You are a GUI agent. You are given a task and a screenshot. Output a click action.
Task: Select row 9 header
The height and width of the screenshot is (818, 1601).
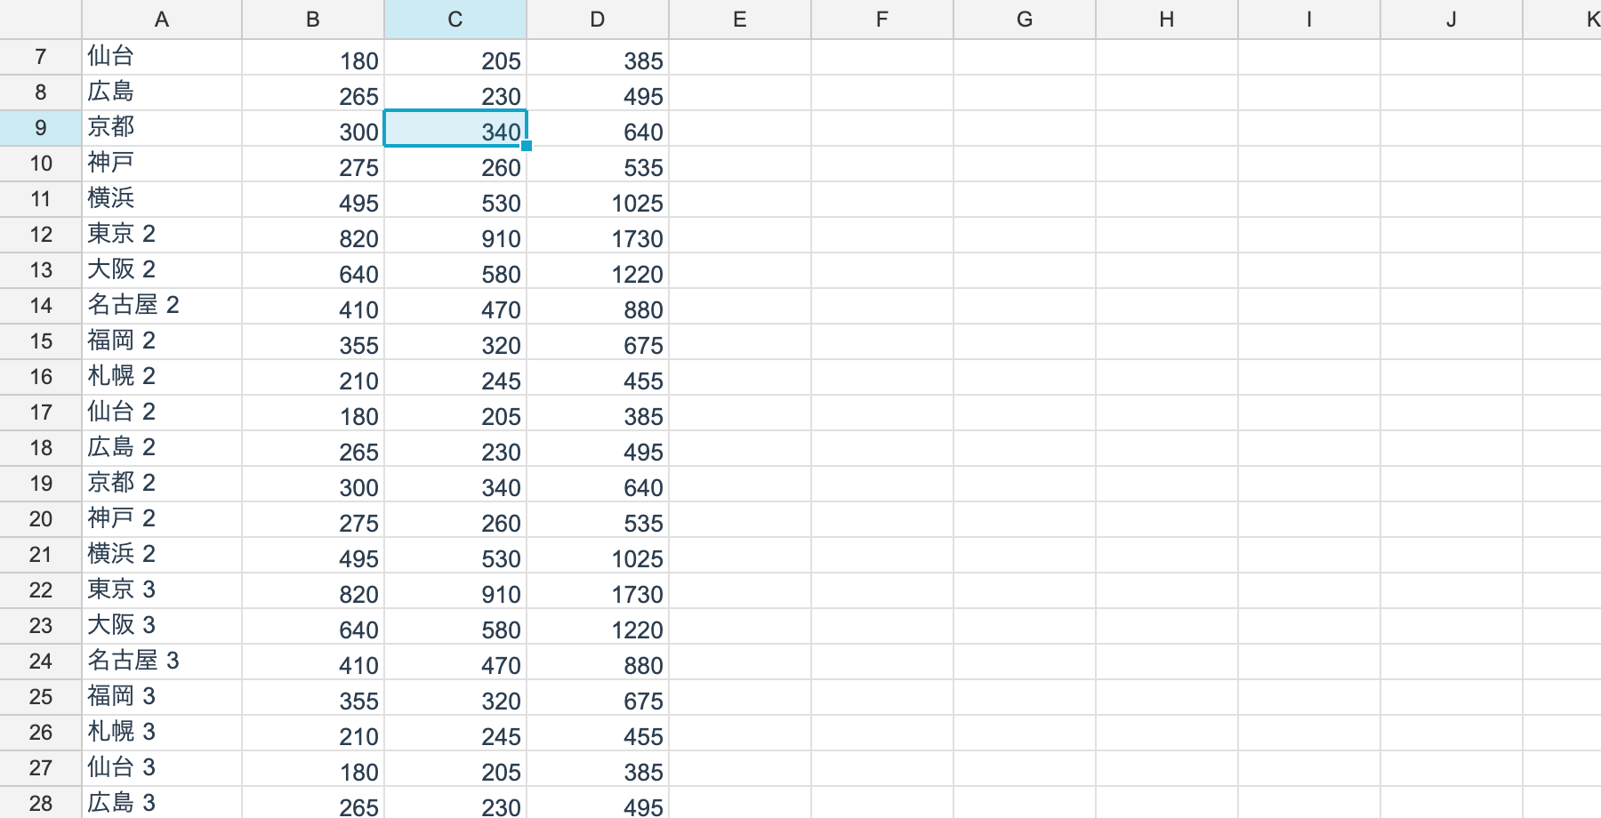pos(41,128)
